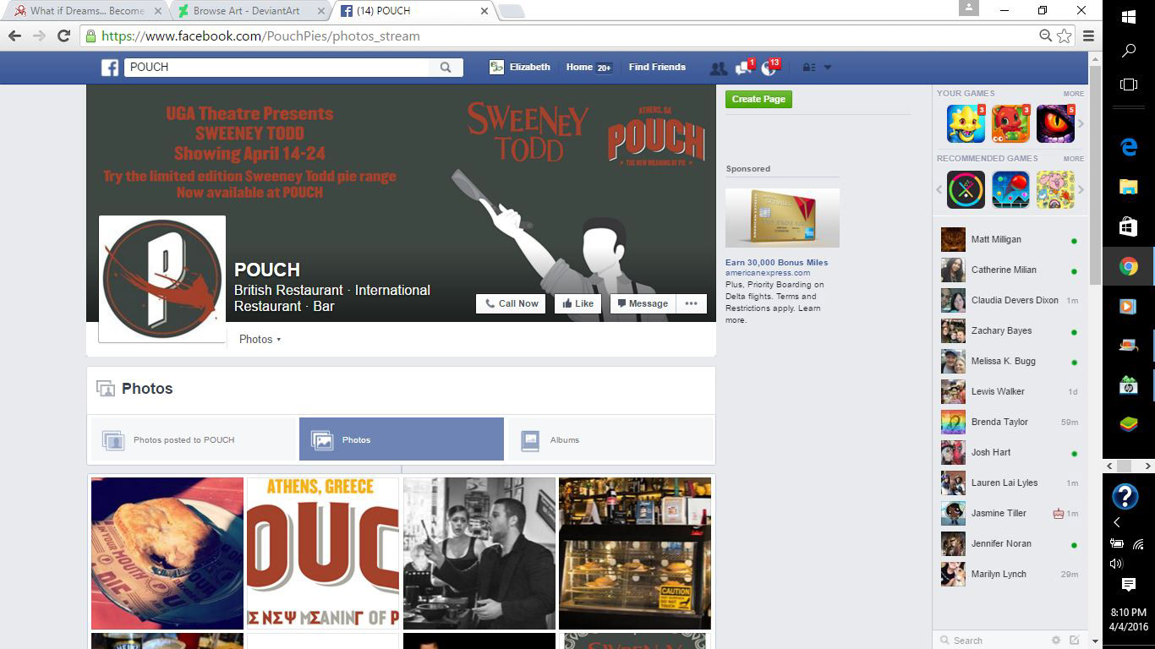Image resolution: width=1155 pixels, height=649 pixels.
Task: Click Chrome back arrow
Action: (x=14, y=35)
